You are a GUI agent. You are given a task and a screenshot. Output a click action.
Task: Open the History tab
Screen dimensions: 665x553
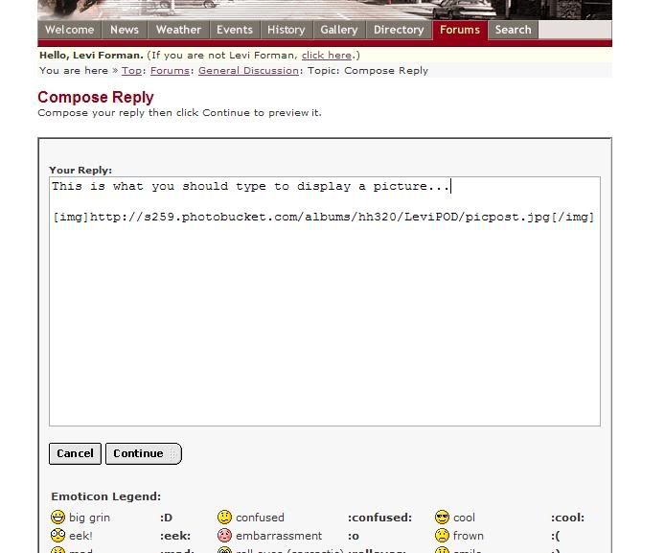pyautogui.click(x=287, y=30)
